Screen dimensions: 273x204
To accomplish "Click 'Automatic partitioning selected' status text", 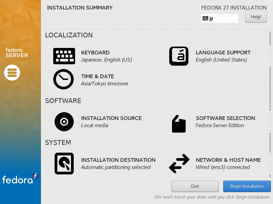I will [116, 167].
